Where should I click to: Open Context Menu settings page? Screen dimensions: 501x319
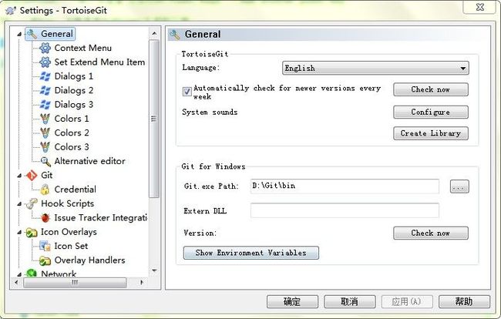(x=82, y=48)
